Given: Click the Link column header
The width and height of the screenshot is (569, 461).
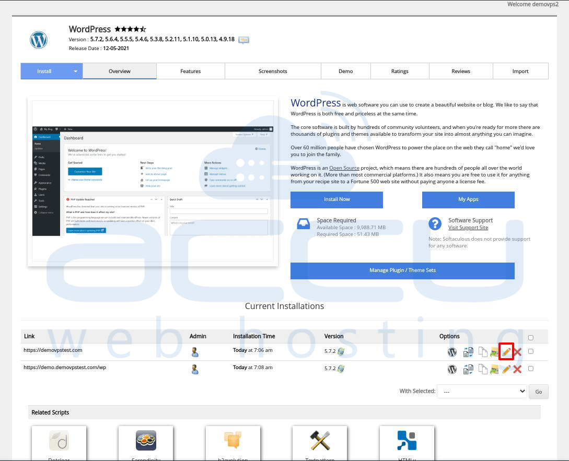Looking at the screenshot, I should click(29, 336).
